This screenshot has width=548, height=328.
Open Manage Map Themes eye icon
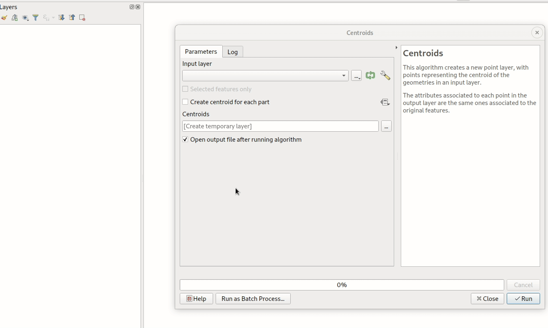(25, 18)
